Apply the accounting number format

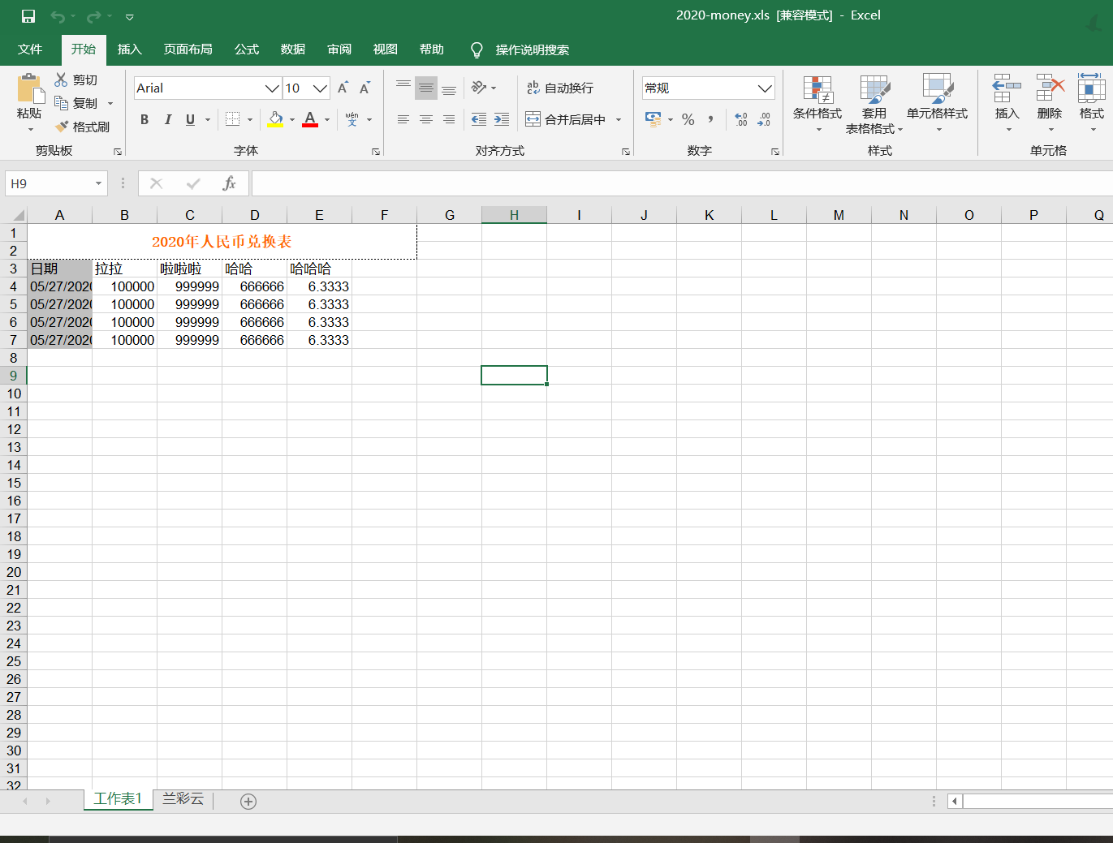tap(654, 119)
